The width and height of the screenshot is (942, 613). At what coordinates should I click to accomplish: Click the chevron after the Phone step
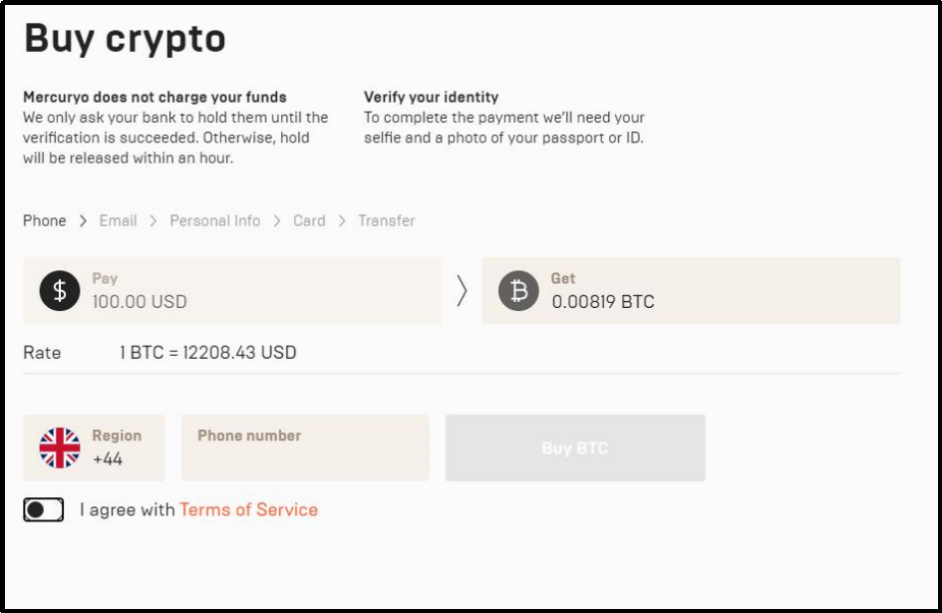click(83, 221)
